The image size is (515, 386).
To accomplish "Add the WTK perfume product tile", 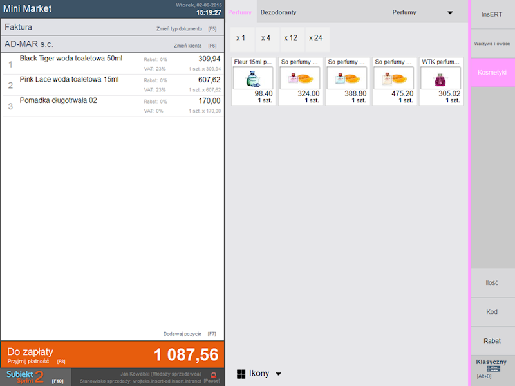I will pyautogui.click(x=441, y=81).
